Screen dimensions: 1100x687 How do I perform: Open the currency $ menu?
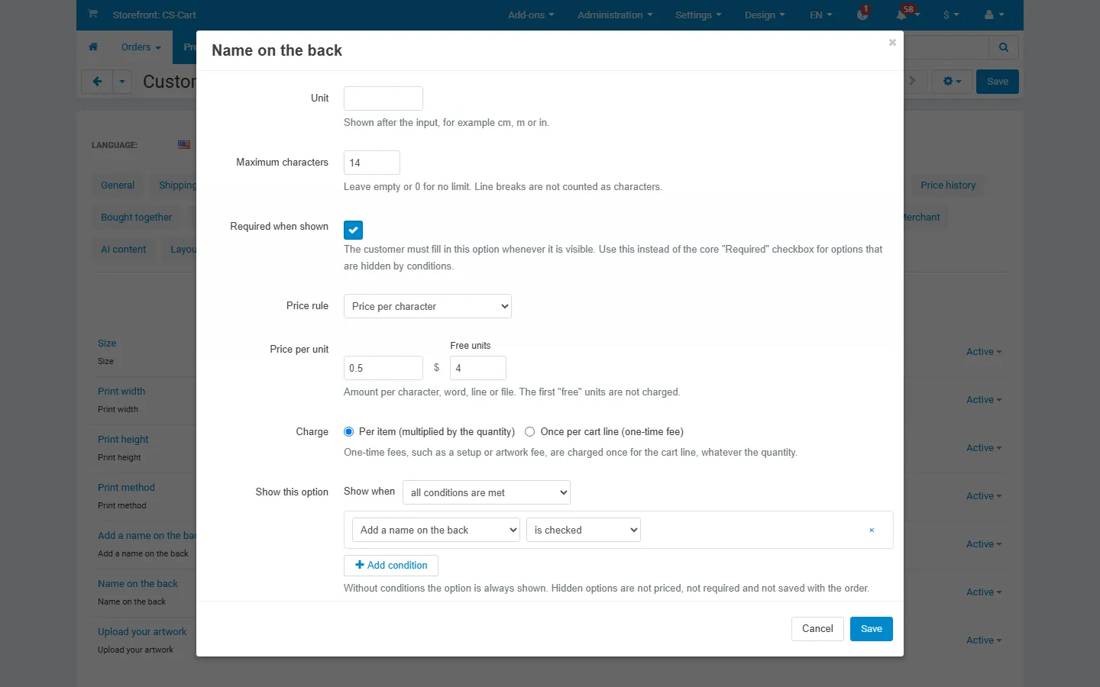pos(951,15)
